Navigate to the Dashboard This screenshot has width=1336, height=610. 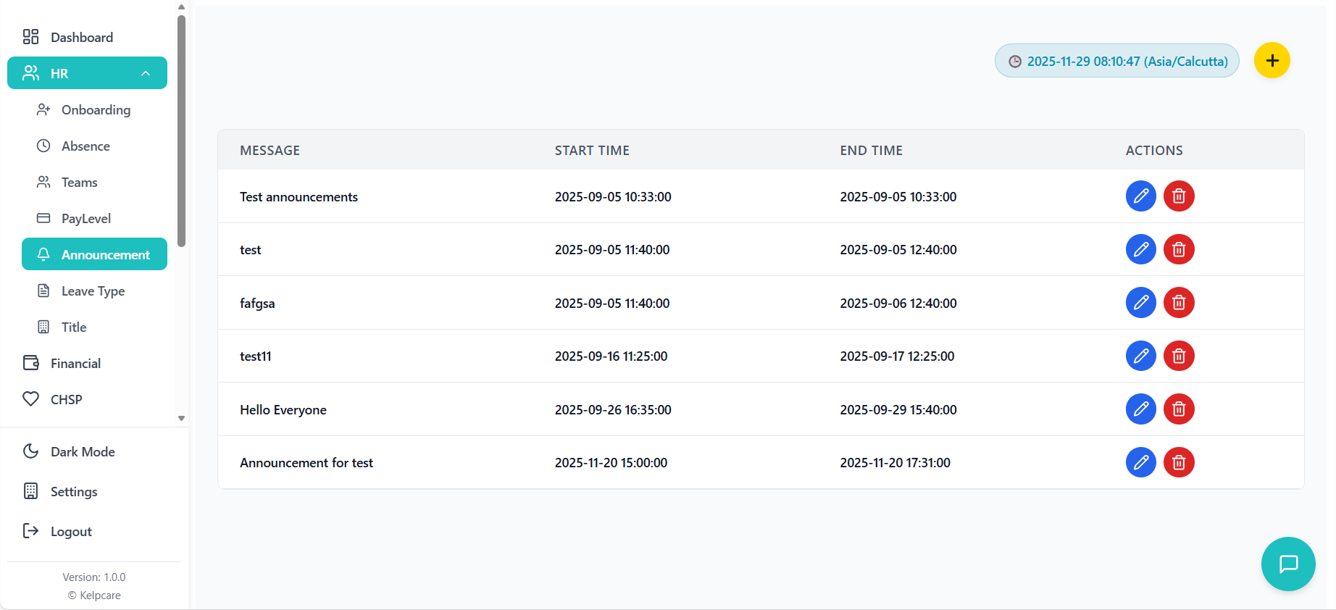(x=81, y=38)
